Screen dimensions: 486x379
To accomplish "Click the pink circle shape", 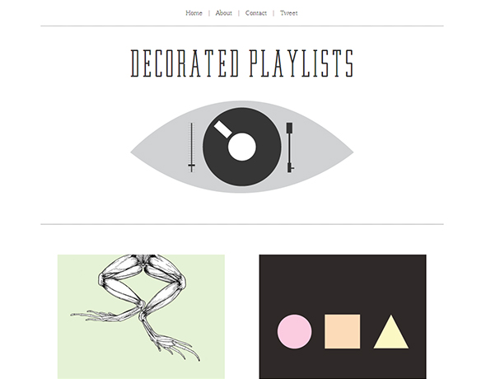I will coord(294,331).
